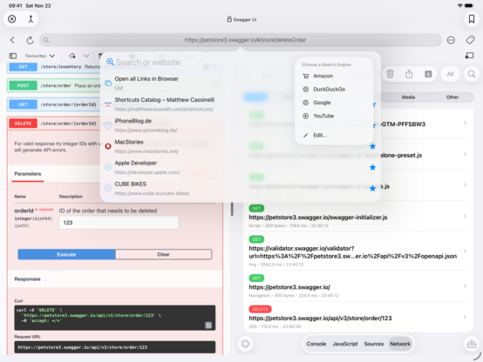Click the petstore3.swagger.io address bar
The height and width of the screenshot is (362, 483).
[241, 40]
